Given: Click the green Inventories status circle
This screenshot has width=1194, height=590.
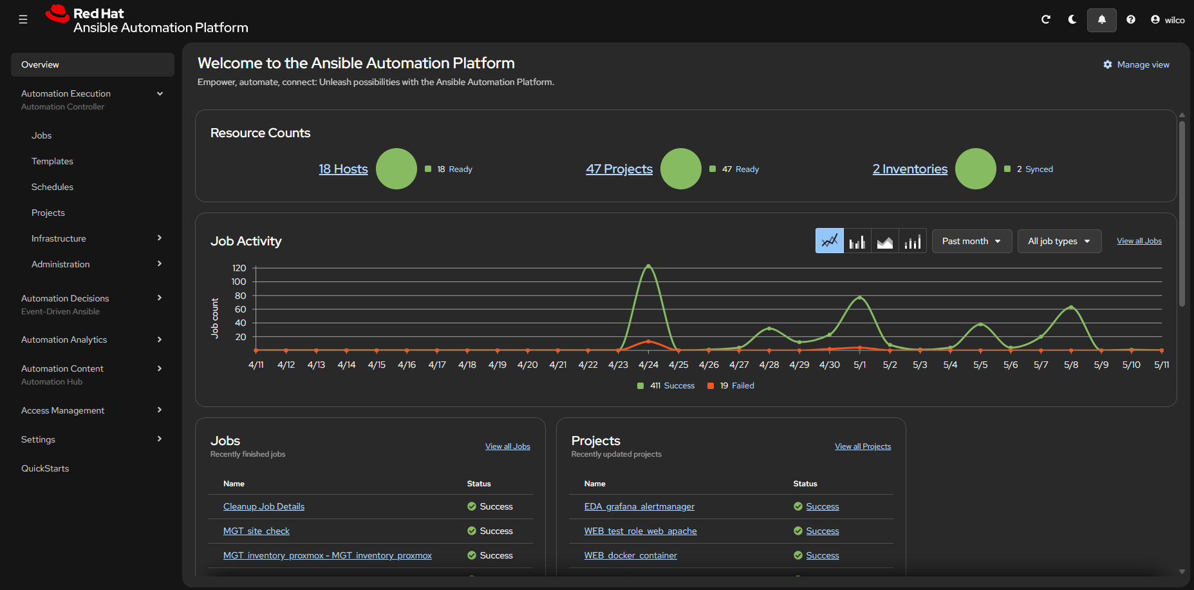Looking at the screenshot, I should tap(976, 169).
